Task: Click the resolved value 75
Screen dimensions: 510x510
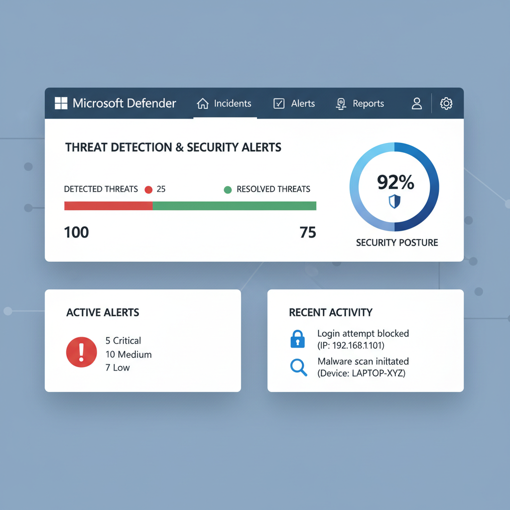Action: click(x=308, y=232)
